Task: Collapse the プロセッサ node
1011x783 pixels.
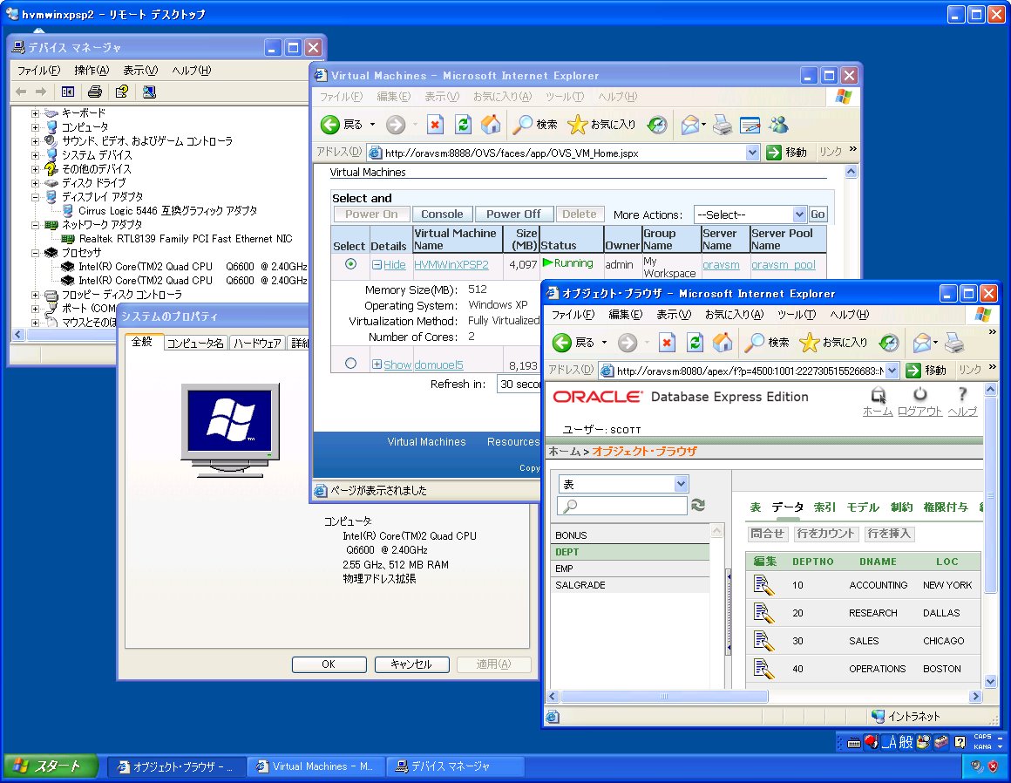Action: [x=36, y=253]
